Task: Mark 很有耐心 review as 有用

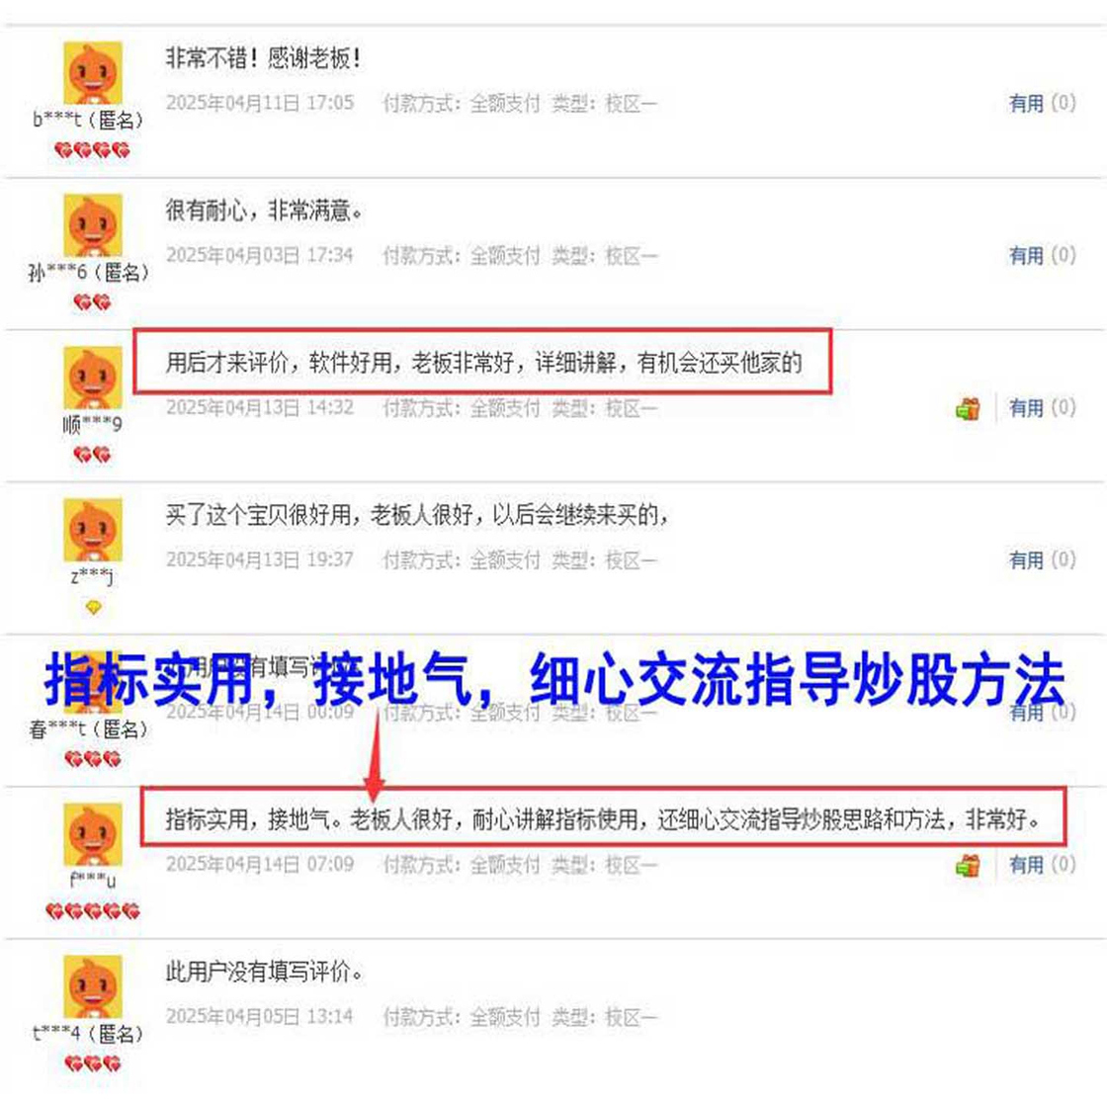Action: (x=1026, y=256)
